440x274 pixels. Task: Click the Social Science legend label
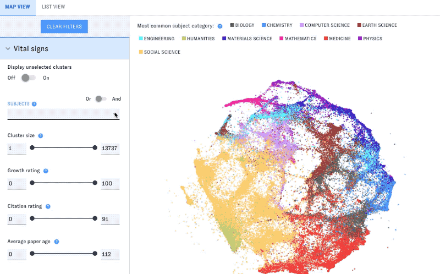coord(162,52)
